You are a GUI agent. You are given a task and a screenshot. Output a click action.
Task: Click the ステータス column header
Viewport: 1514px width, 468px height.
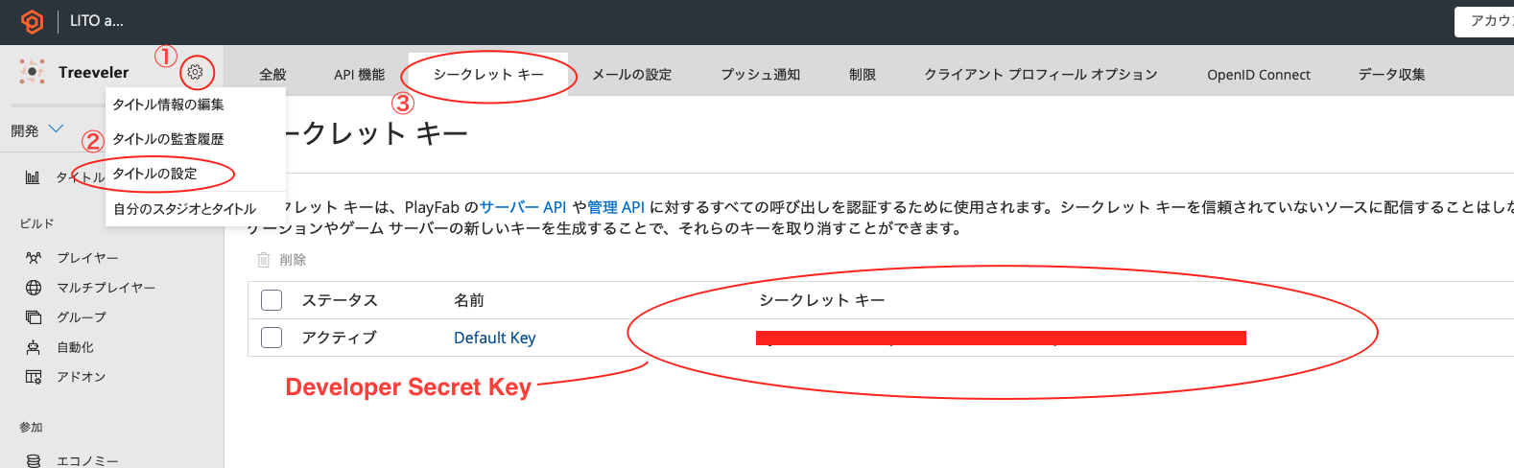pyautogui.click(x=340, y=300)
